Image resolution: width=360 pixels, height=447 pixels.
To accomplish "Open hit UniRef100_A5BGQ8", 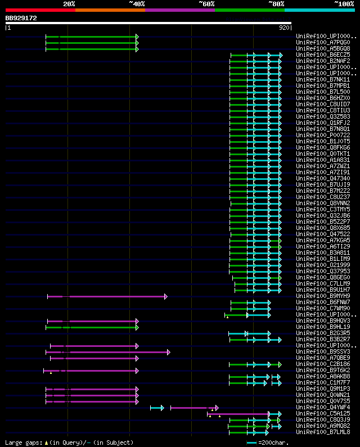I will point(323,49).
